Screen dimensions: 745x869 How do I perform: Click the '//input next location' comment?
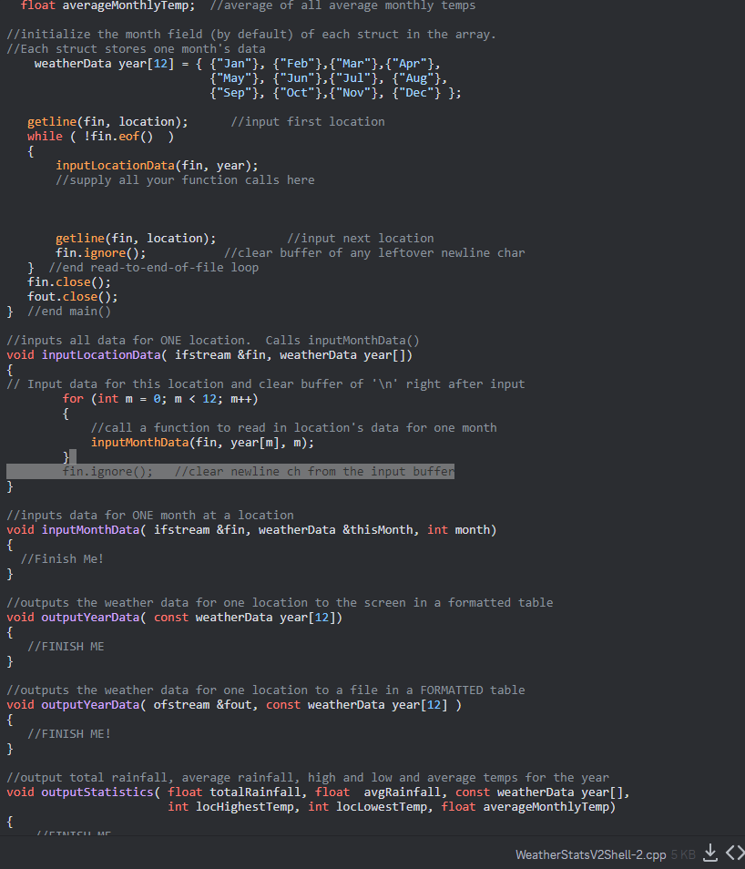(361, 239)
